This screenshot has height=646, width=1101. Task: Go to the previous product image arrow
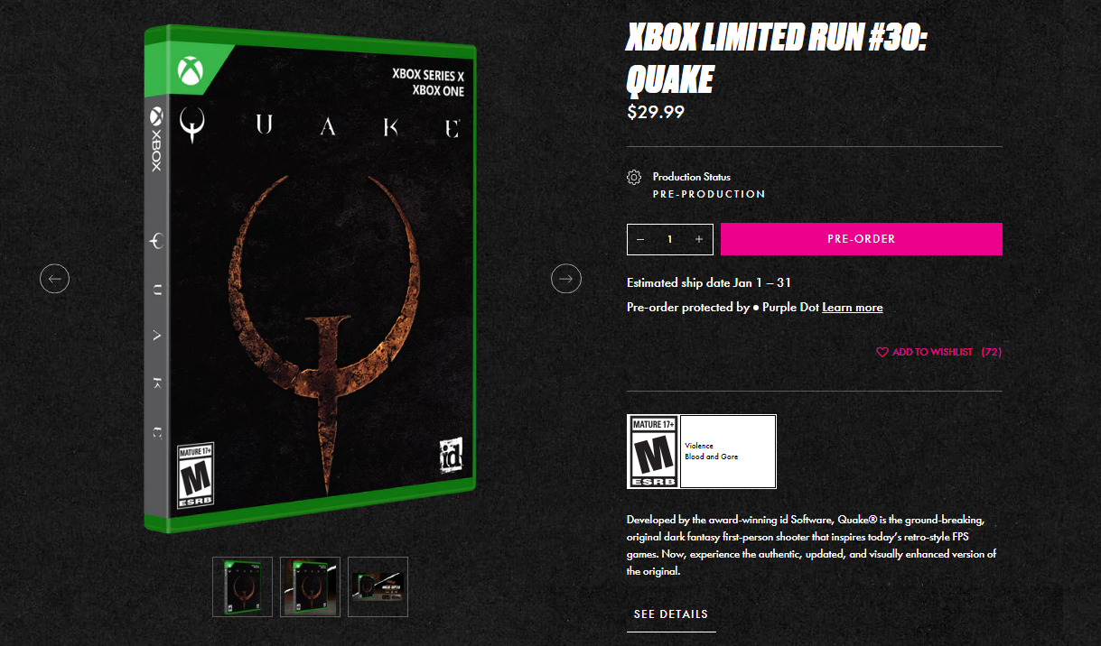click(54, 279)
